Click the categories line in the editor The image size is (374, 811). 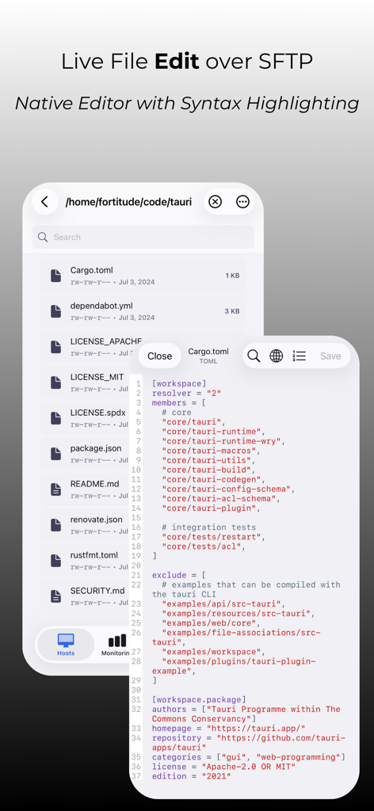click(248, 757)
